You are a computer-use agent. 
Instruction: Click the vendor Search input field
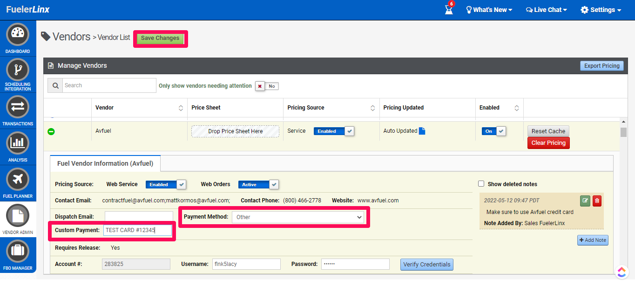109,85
